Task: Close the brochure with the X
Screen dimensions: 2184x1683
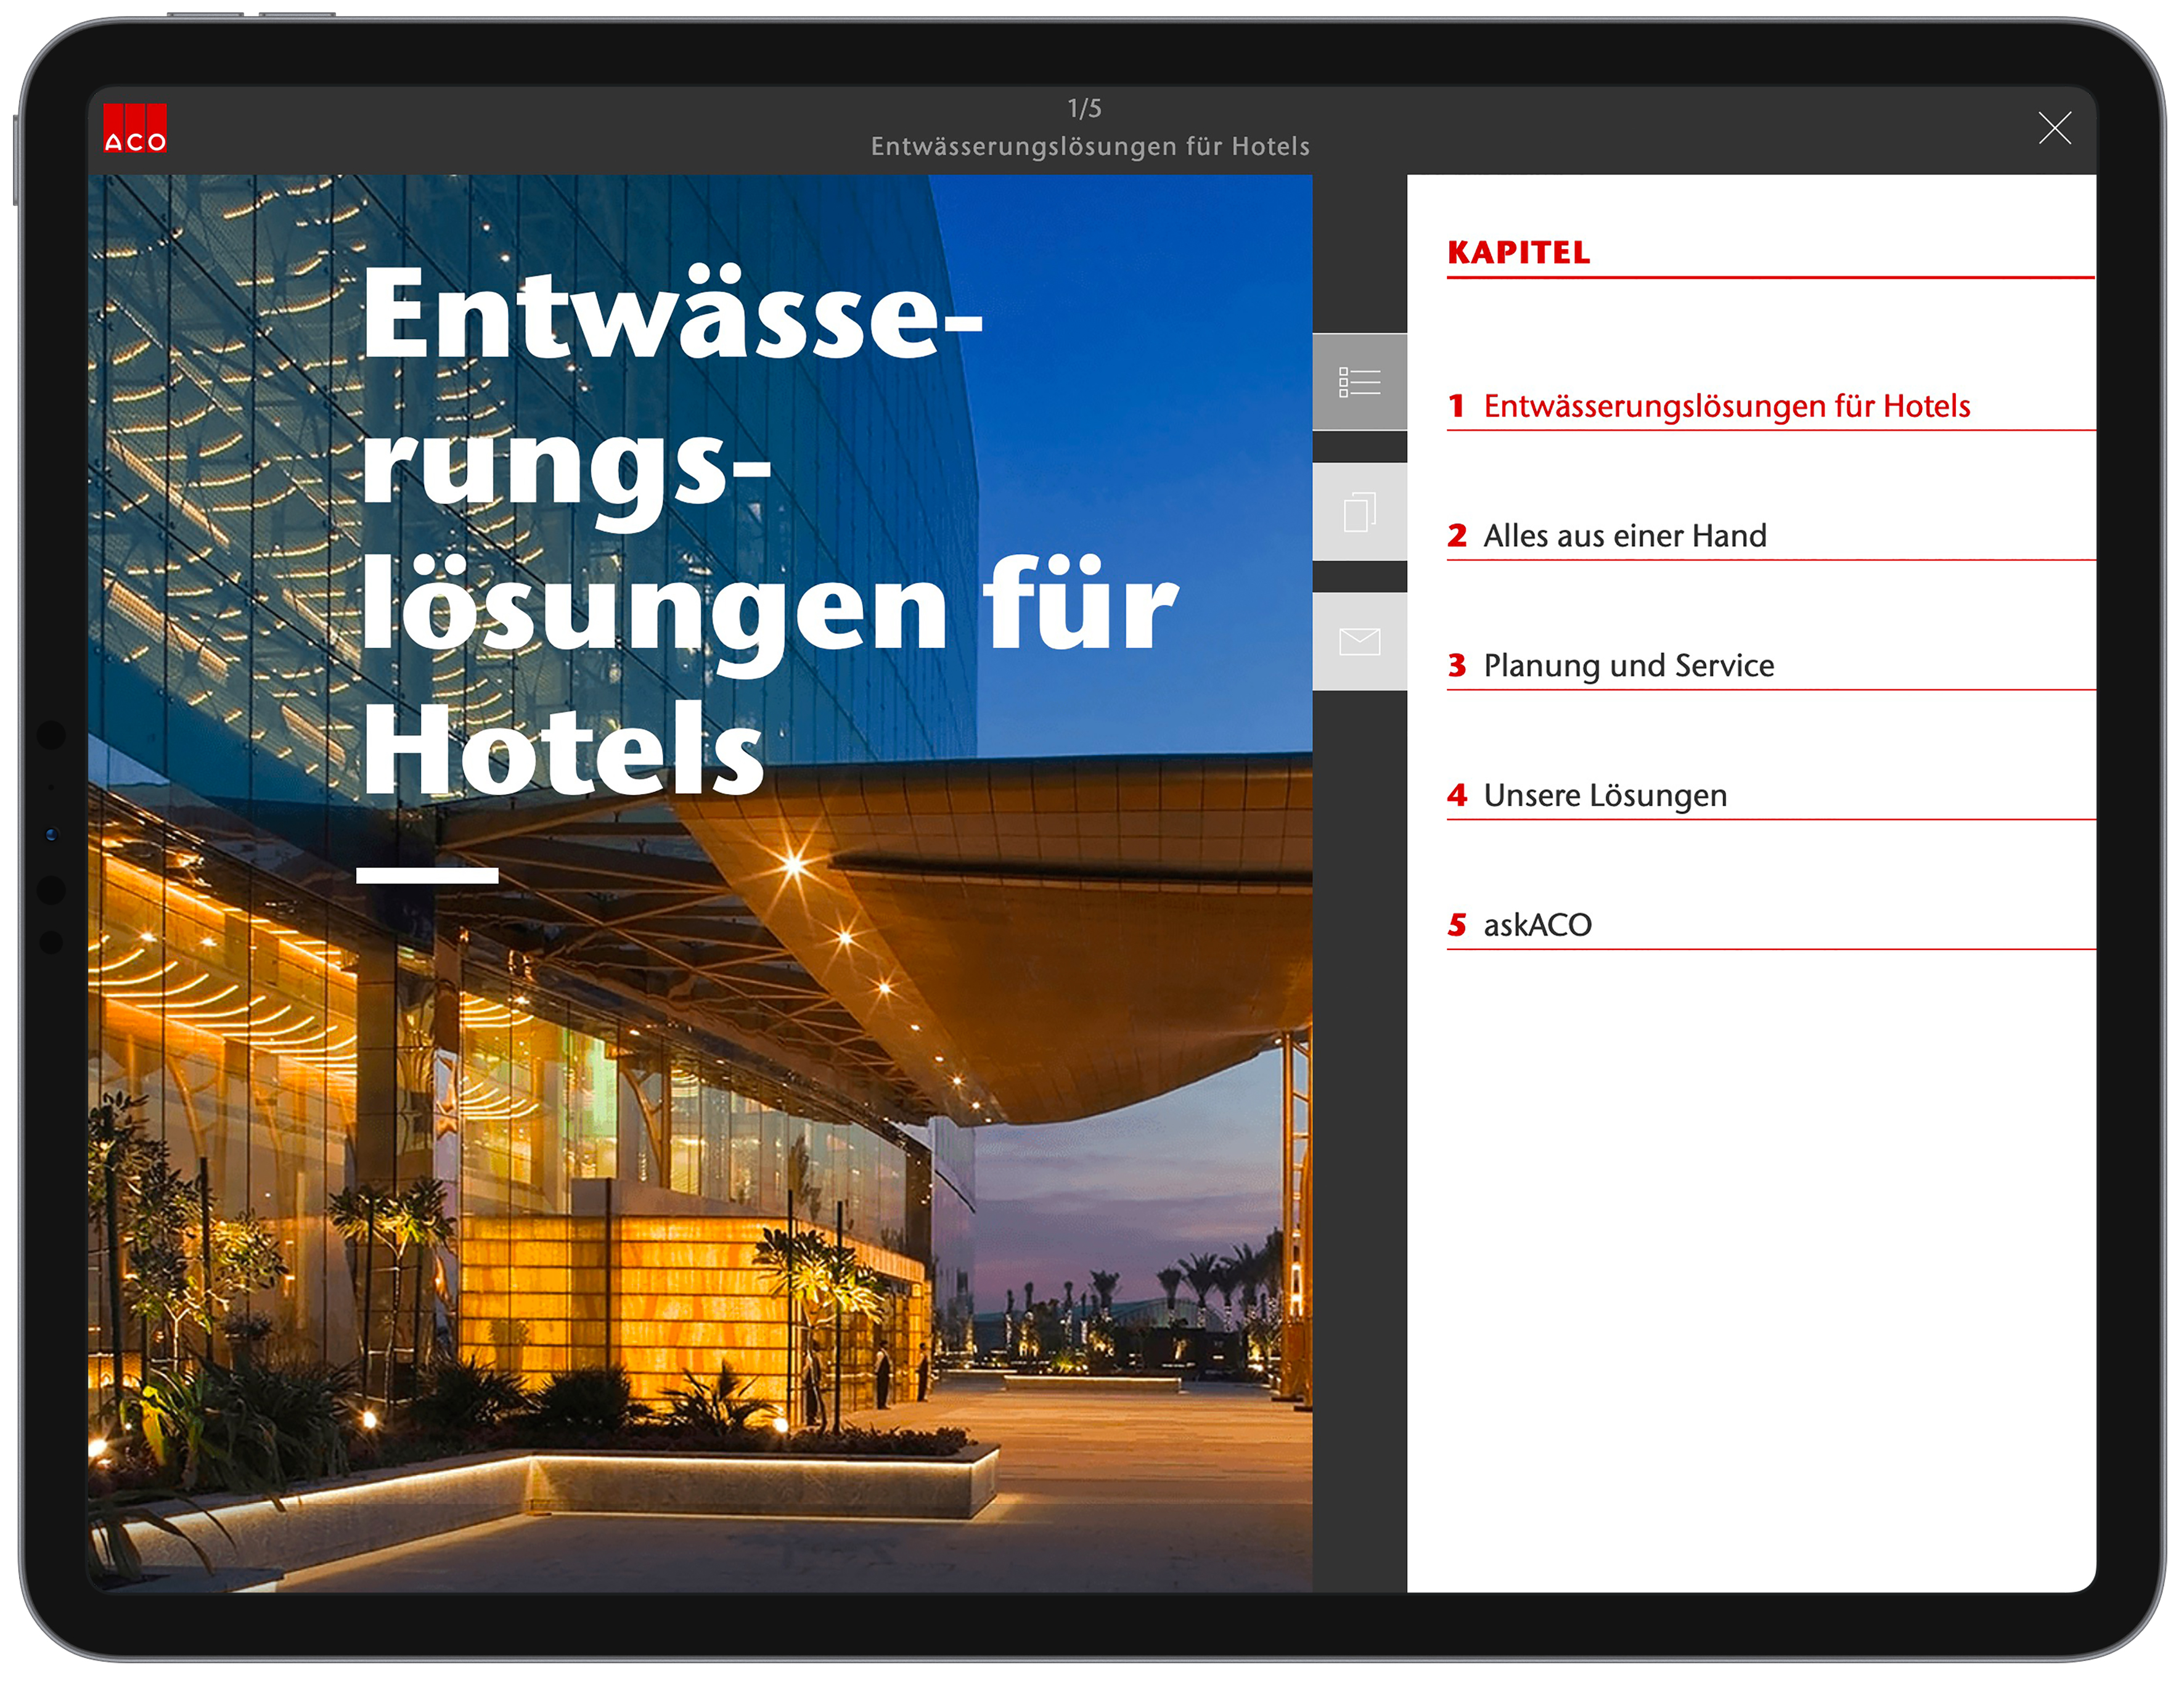Action: point(2054,128)
